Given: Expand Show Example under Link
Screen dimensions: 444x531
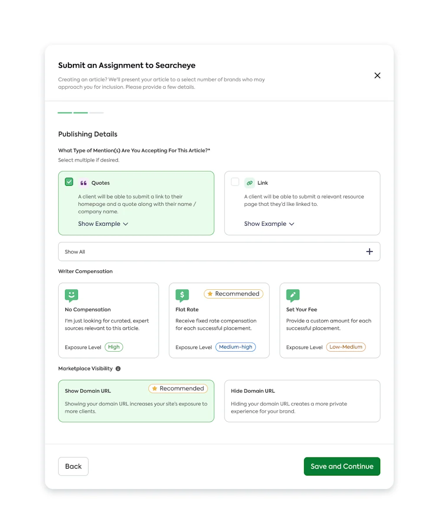Looking at the screenshot, I should 269,224.
